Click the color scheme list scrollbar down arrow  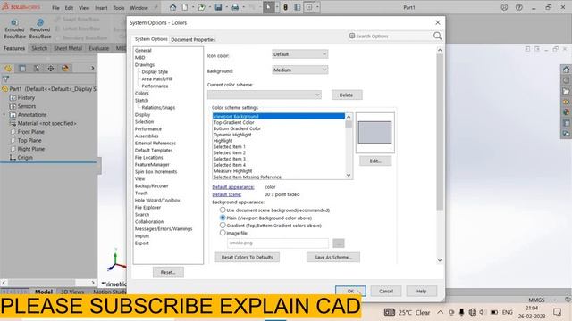(x=349, y=176)
